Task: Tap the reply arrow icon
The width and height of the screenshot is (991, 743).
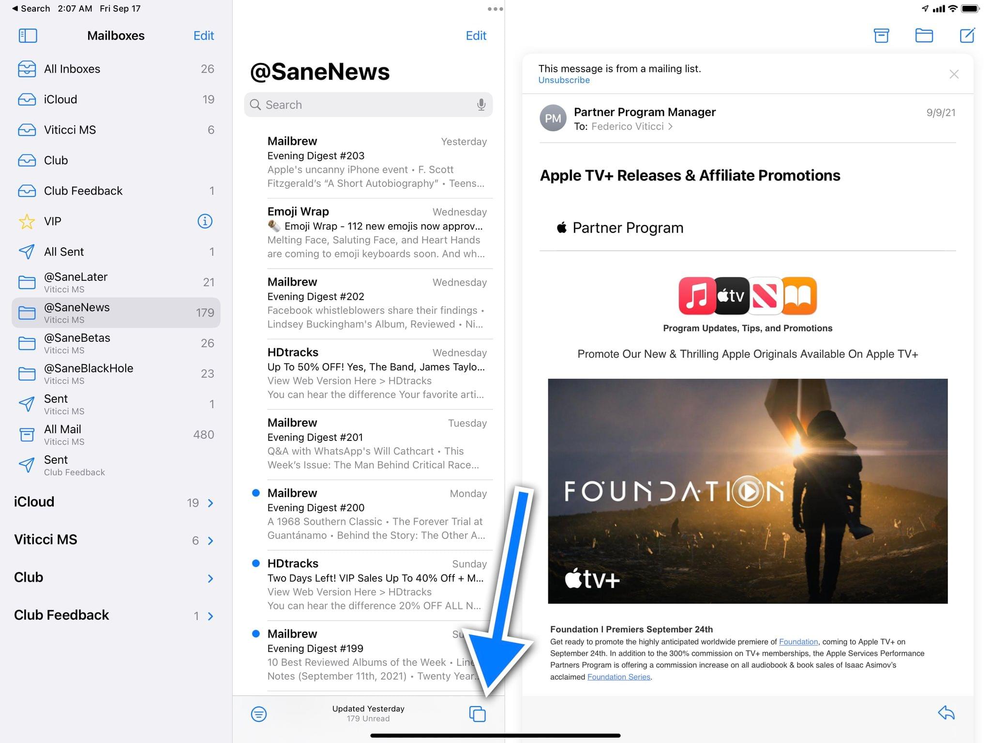Action: click(946, 713)
